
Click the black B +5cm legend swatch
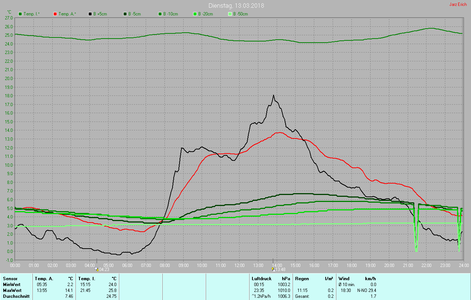pyautogui.click(x=90, y=14)
